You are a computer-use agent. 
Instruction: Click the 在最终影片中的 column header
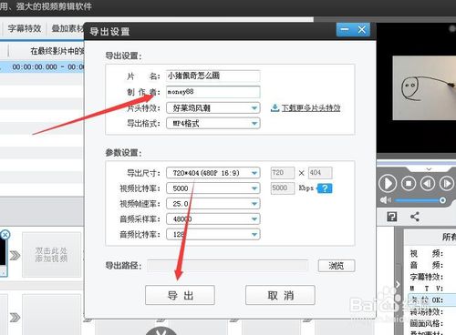click(57, 51)
